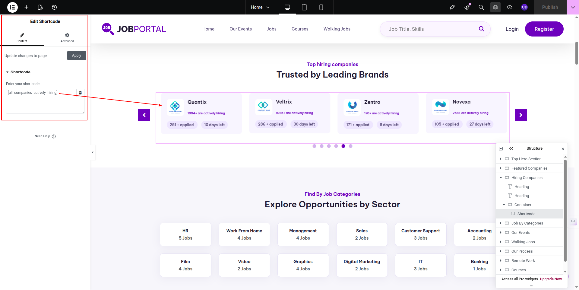Open the Elementor main menu logo
The height and width of the screenshot is (290, 579).
(x=12, y=7)
